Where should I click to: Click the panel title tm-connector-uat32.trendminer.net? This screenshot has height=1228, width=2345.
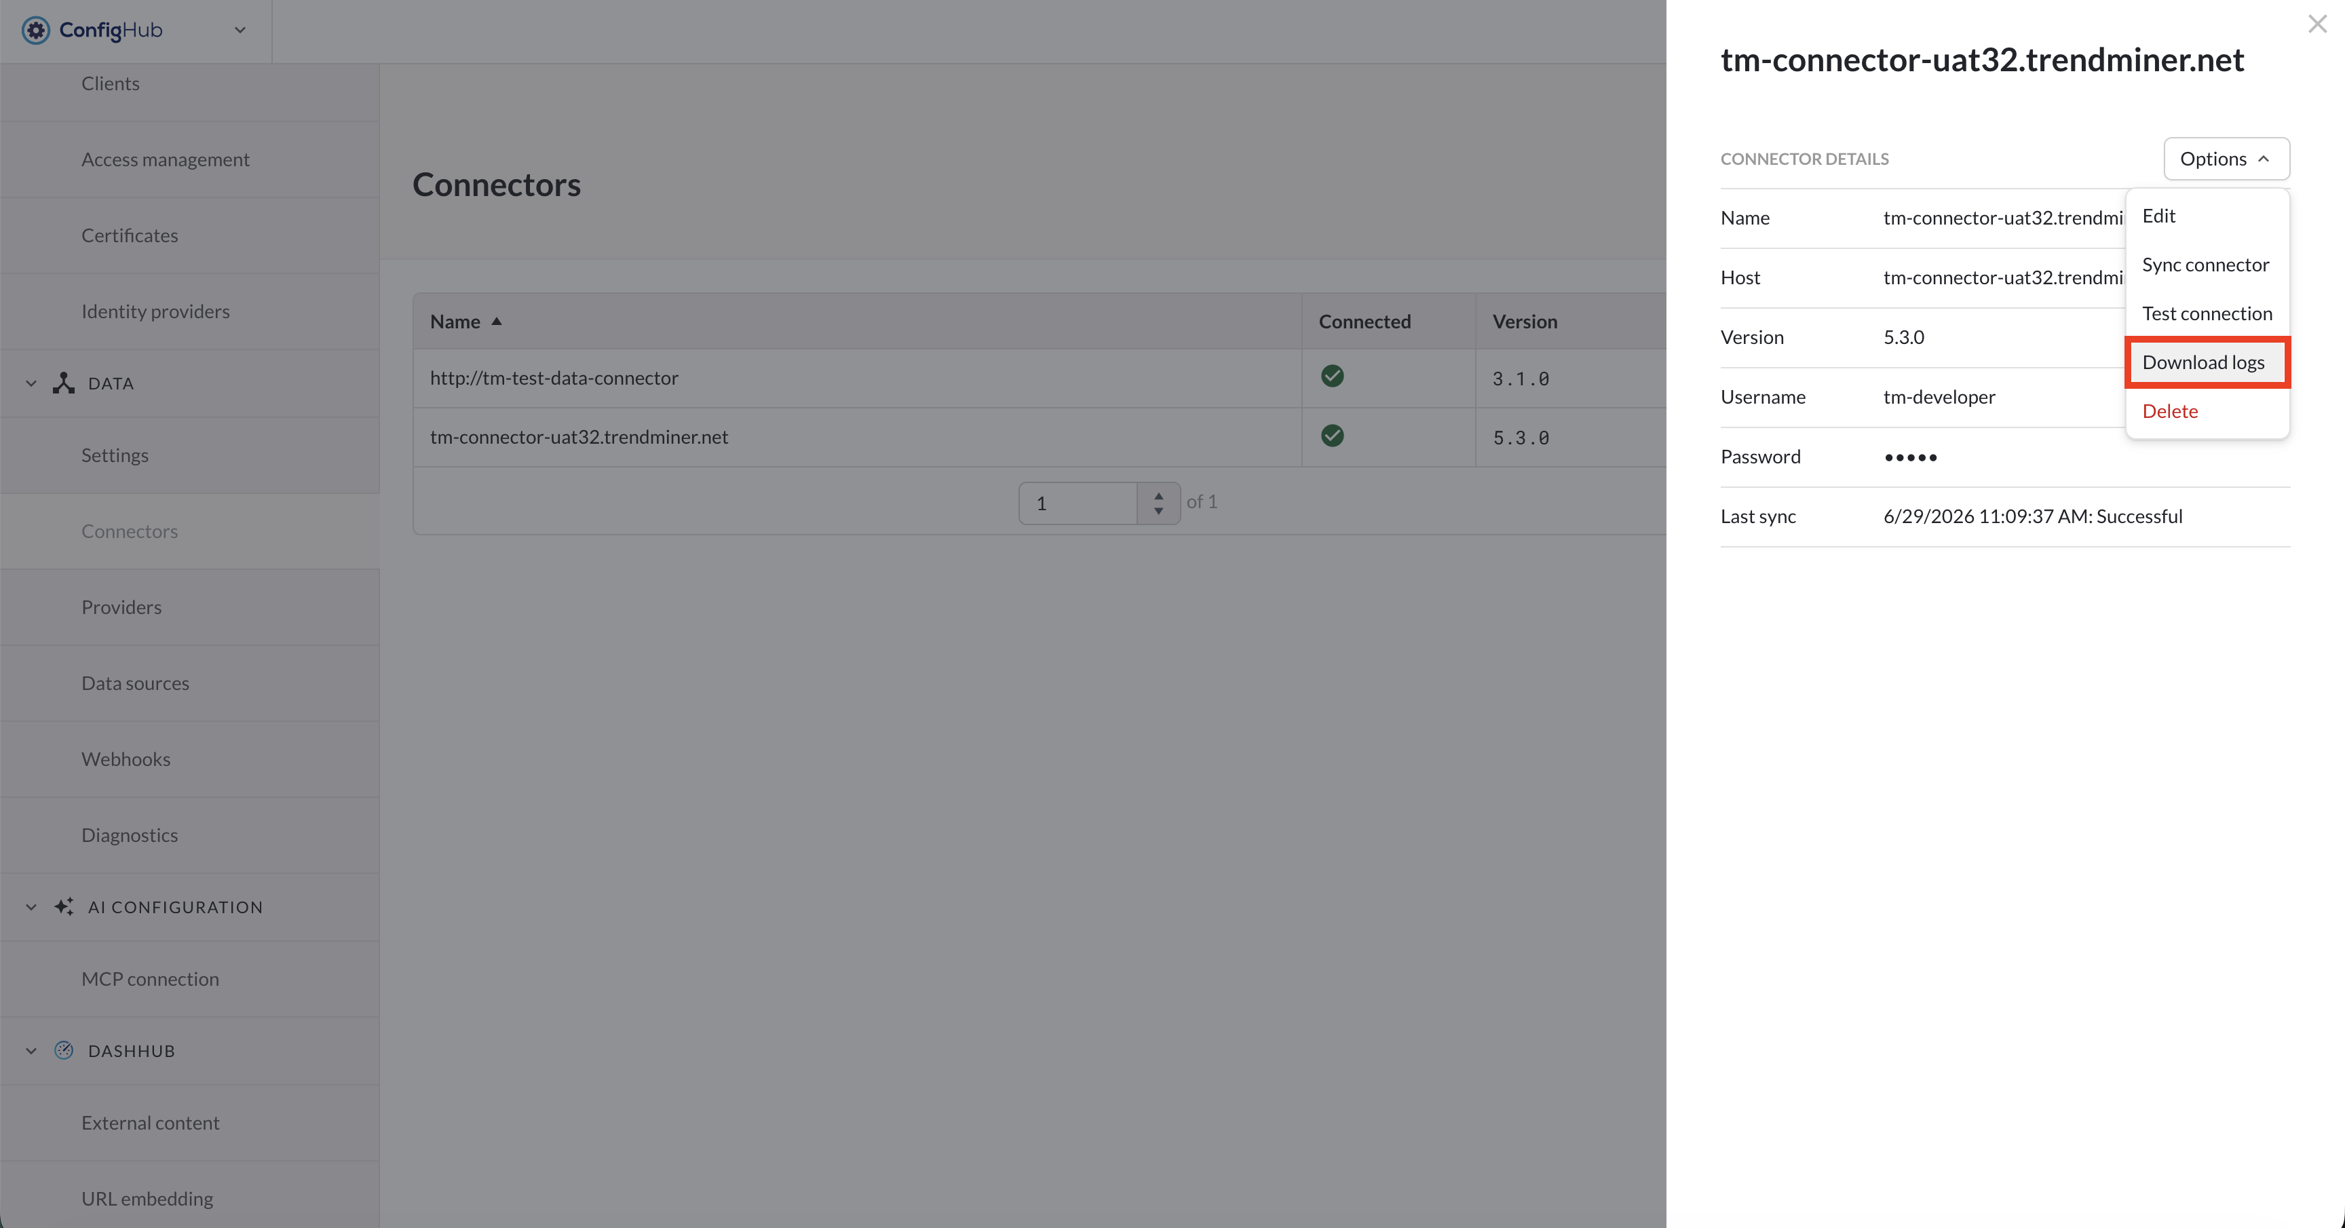click(x=1982, y=60)
